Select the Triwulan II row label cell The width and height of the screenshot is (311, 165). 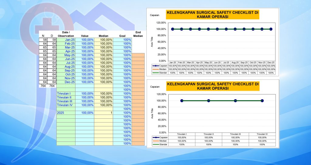pyautogui.click(x=66, y=97)
